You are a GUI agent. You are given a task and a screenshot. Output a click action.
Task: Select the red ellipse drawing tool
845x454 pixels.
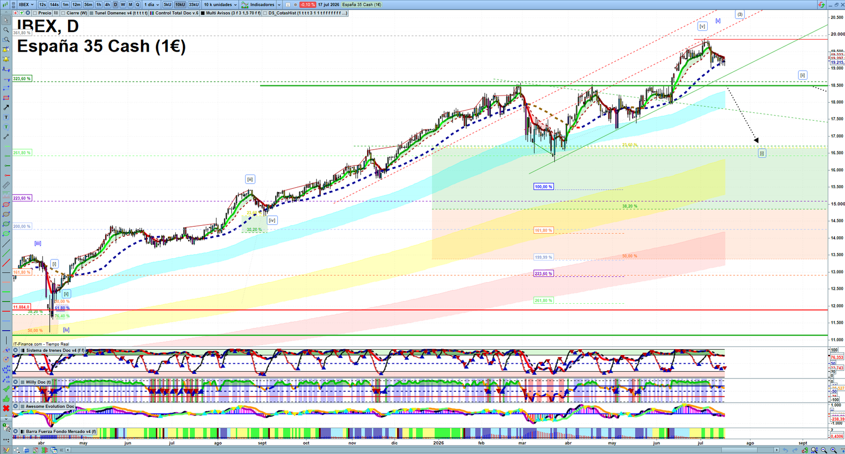click(6, 205)
